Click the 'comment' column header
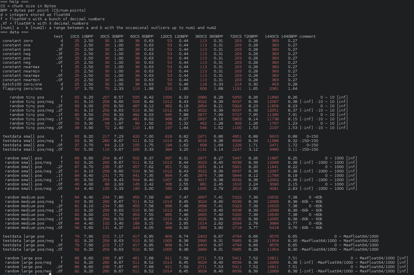 [x=307, y=36]
